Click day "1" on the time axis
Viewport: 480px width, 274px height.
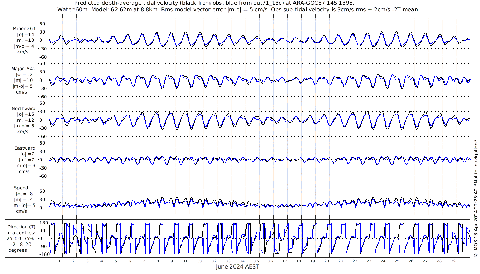(60, 261)
